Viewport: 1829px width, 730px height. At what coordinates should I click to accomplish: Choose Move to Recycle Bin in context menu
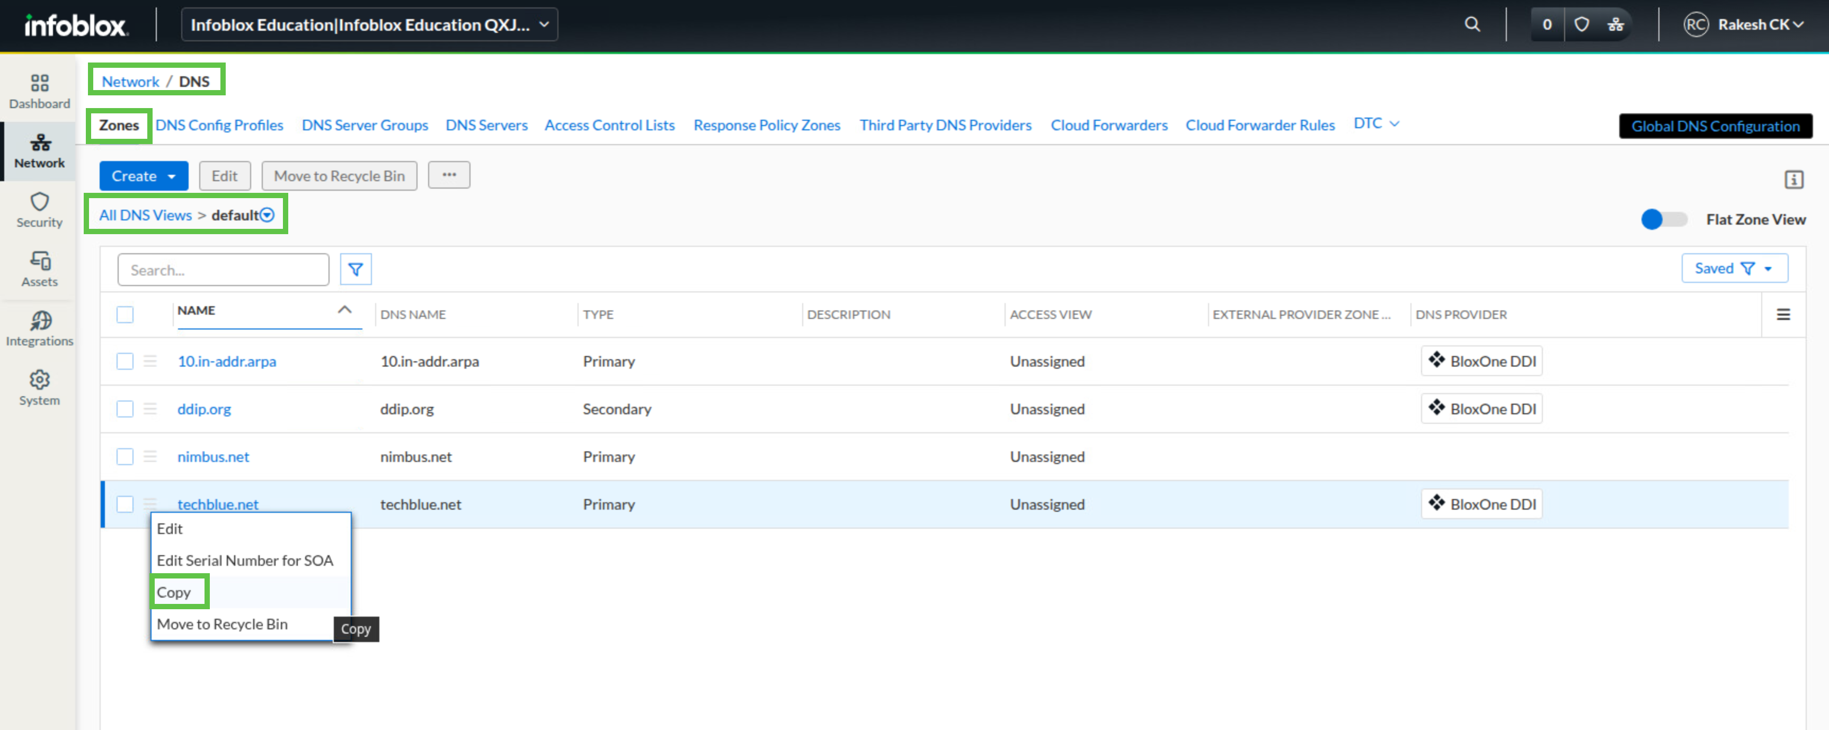coord(251,624)
